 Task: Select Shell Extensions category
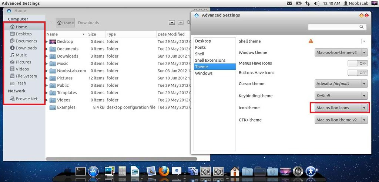(215, 60)
